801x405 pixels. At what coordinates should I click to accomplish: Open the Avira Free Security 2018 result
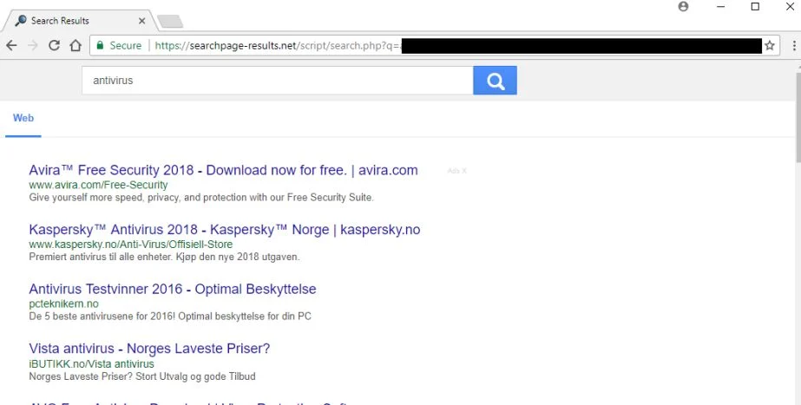pos(223,170)
